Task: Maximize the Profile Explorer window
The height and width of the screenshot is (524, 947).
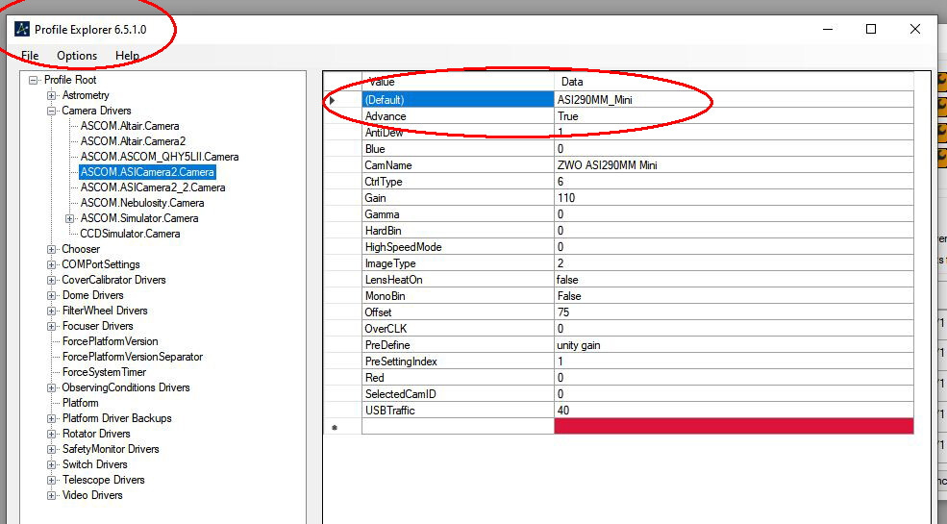Action: [x=871, y=29]
